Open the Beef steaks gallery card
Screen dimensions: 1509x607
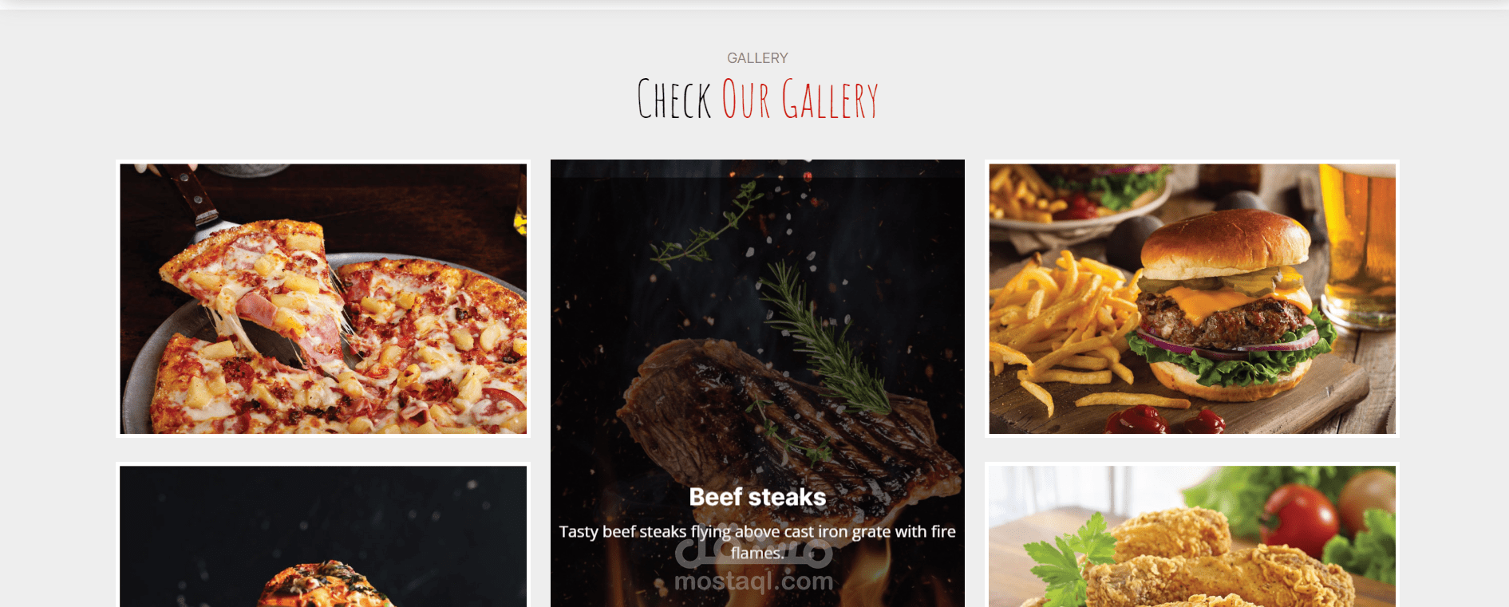(x=757, y=383)
